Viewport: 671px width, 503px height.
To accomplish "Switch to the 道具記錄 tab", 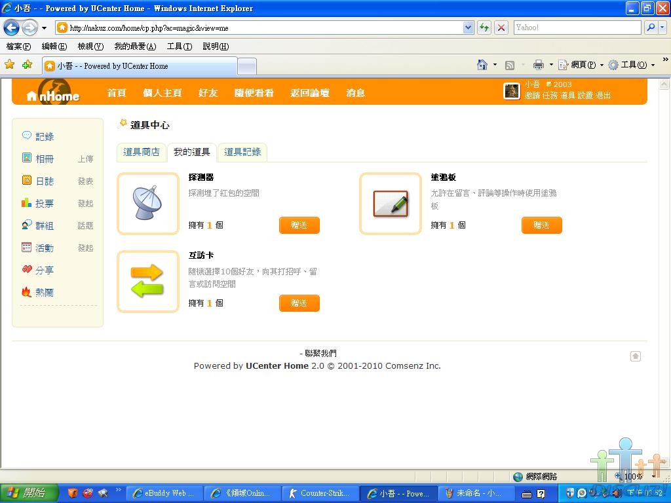I will (x=242, y=152).
